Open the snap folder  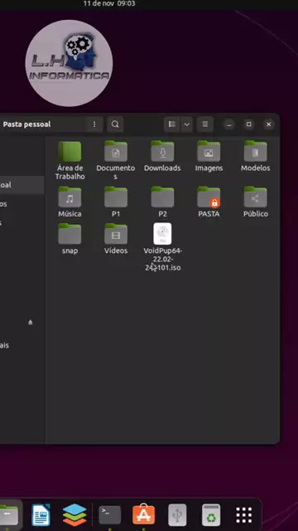[70, 239]
